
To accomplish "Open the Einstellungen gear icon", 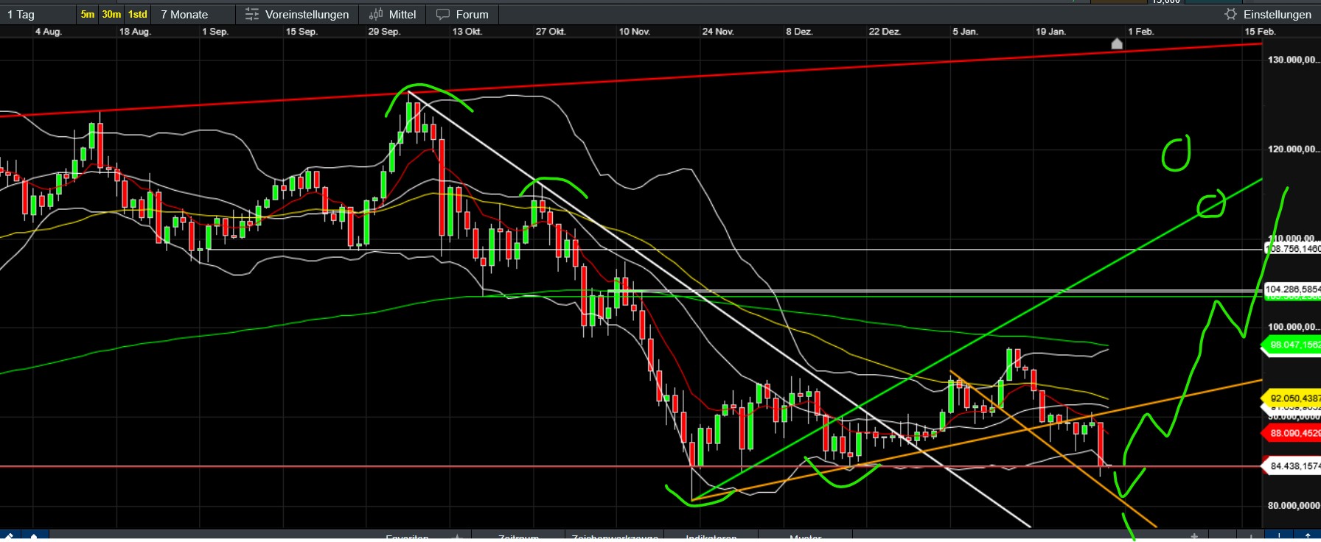I will click(x=1230, y=14).
